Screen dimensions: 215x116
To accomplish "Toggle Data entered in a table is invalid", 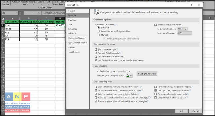I will point(156,98).
